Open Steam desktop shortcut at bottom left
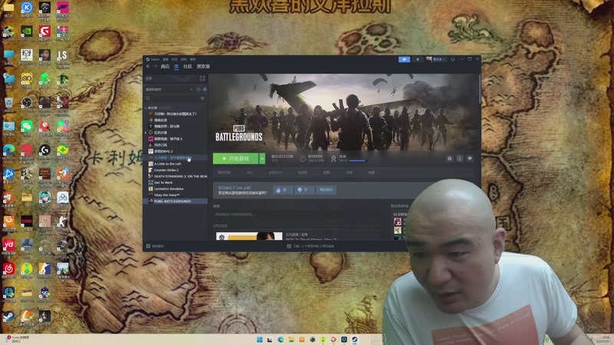Screen dimensions: 614x345 [8, 317]
